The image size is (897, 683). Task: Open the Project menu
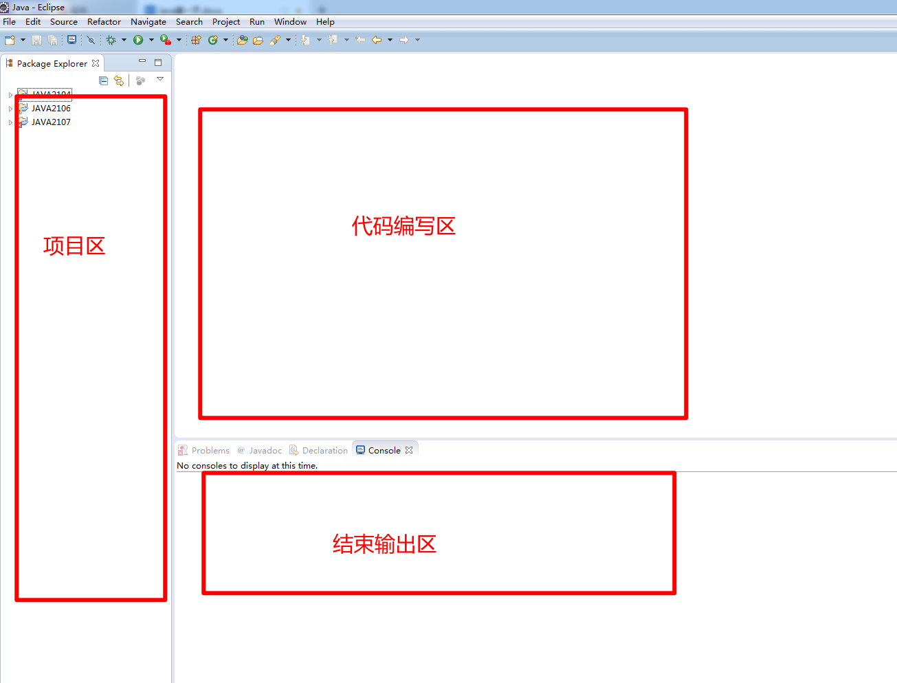click(226, 22)
